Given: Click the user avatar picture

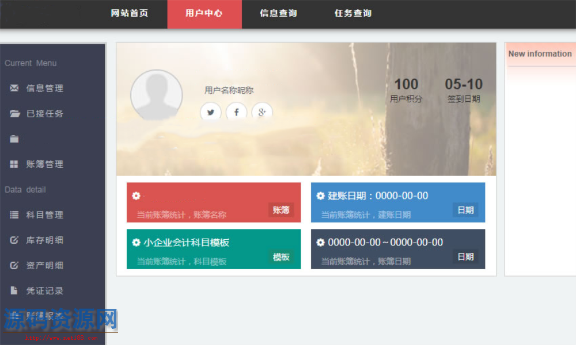Looking at the screenshot, I should pos(157,95).
